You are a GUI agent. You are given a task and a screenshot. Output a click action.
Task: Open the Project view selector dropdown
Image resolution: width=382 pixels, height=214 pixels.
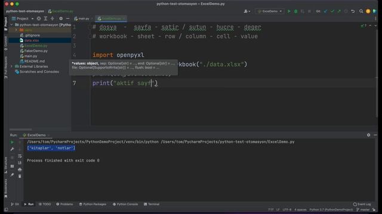(x=23, y=18)
